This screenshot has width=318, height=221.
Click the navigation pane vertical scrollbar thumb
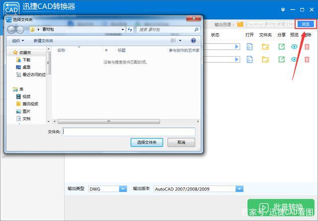tap(48, 63)
